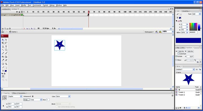Select the Rotate radio button
The width and height of the screenshot is (203, 111).
[176, 56]
